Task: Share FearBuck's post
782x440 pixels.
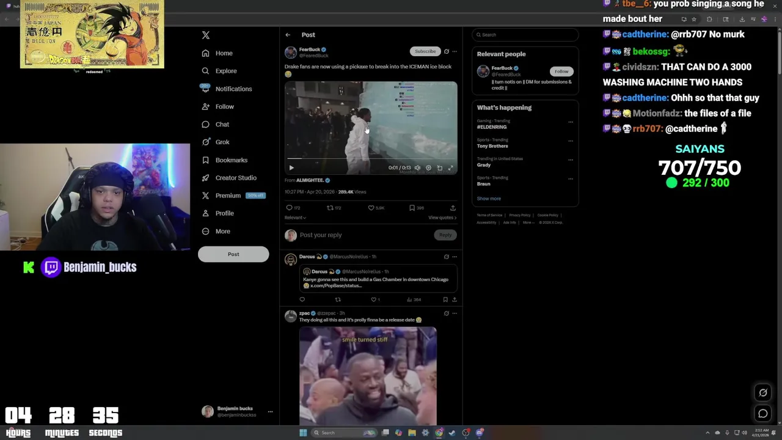Action: tap(453, 208)
